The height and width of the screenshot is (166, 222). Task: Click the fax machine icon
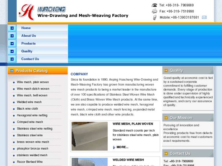click(154, 11)
